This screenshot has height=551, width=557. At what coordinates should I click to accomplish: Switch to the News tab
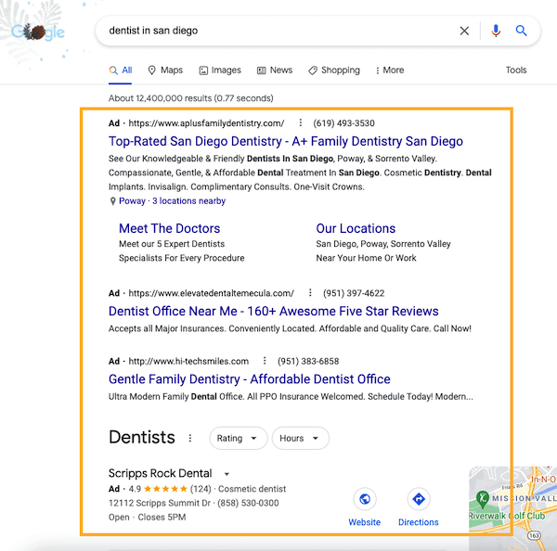(275, 70)
